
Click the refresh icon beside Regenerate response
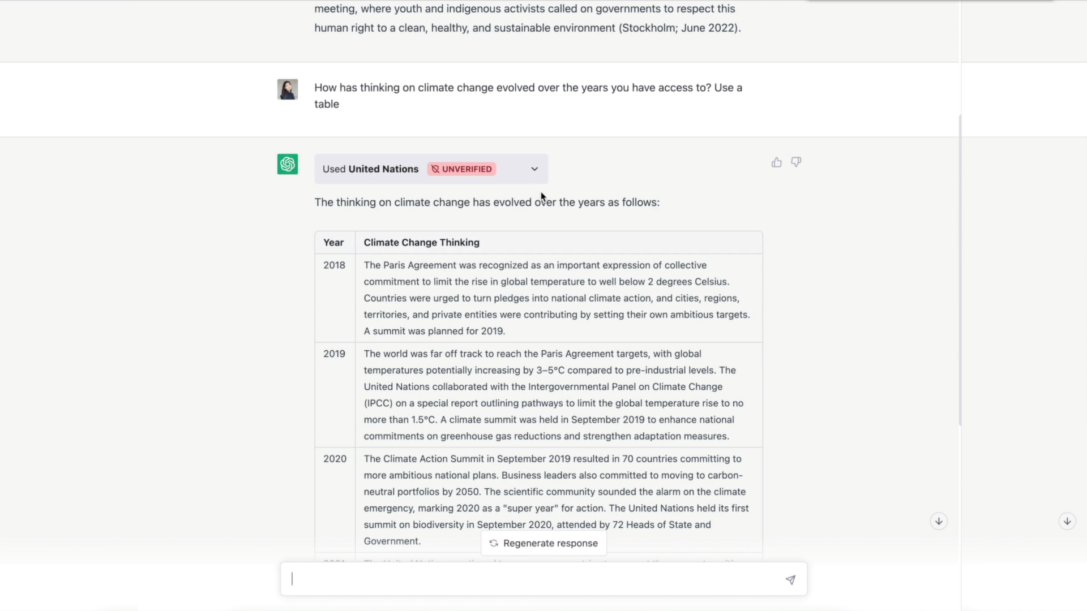pyautogui.click(x=494, y=543)
